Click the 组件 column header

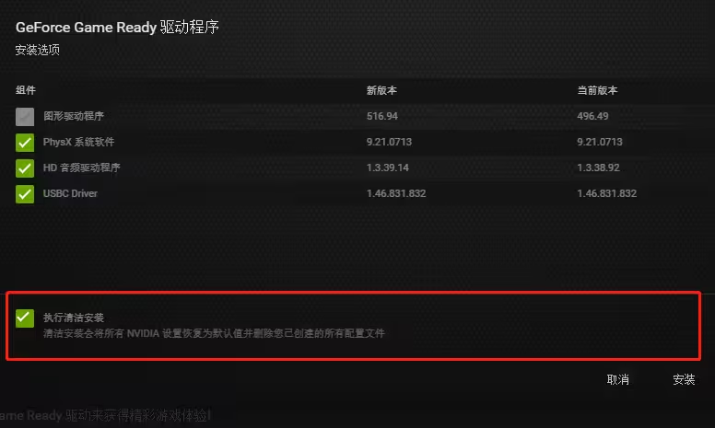coord(26,90)
